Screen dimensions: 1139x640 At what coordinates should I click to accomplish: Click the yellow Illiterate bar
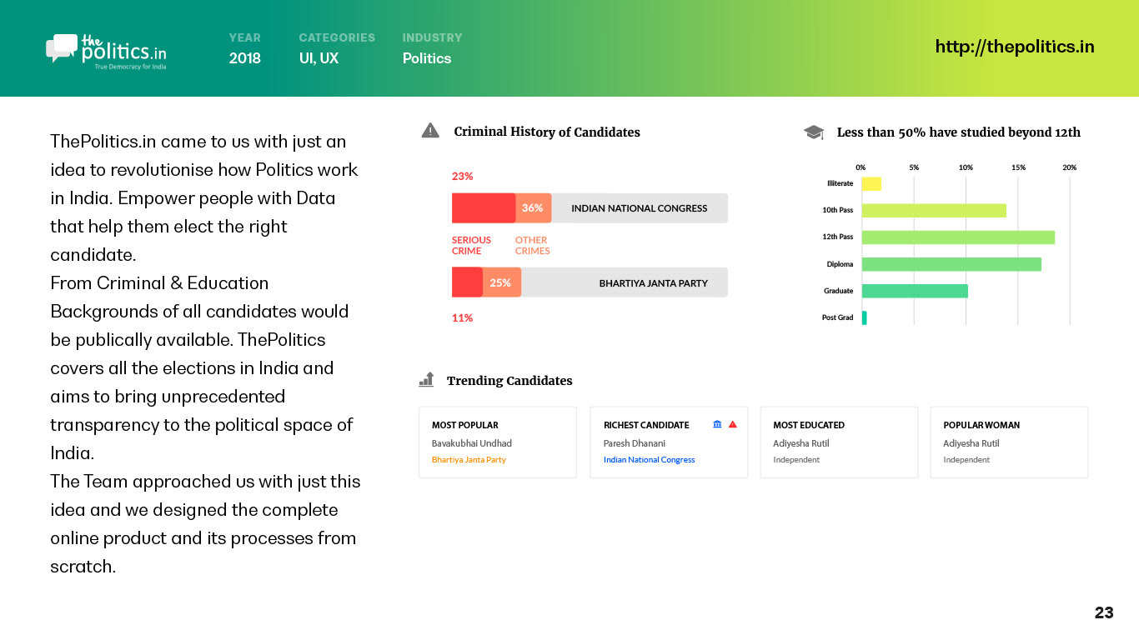(x=871, y=184)
